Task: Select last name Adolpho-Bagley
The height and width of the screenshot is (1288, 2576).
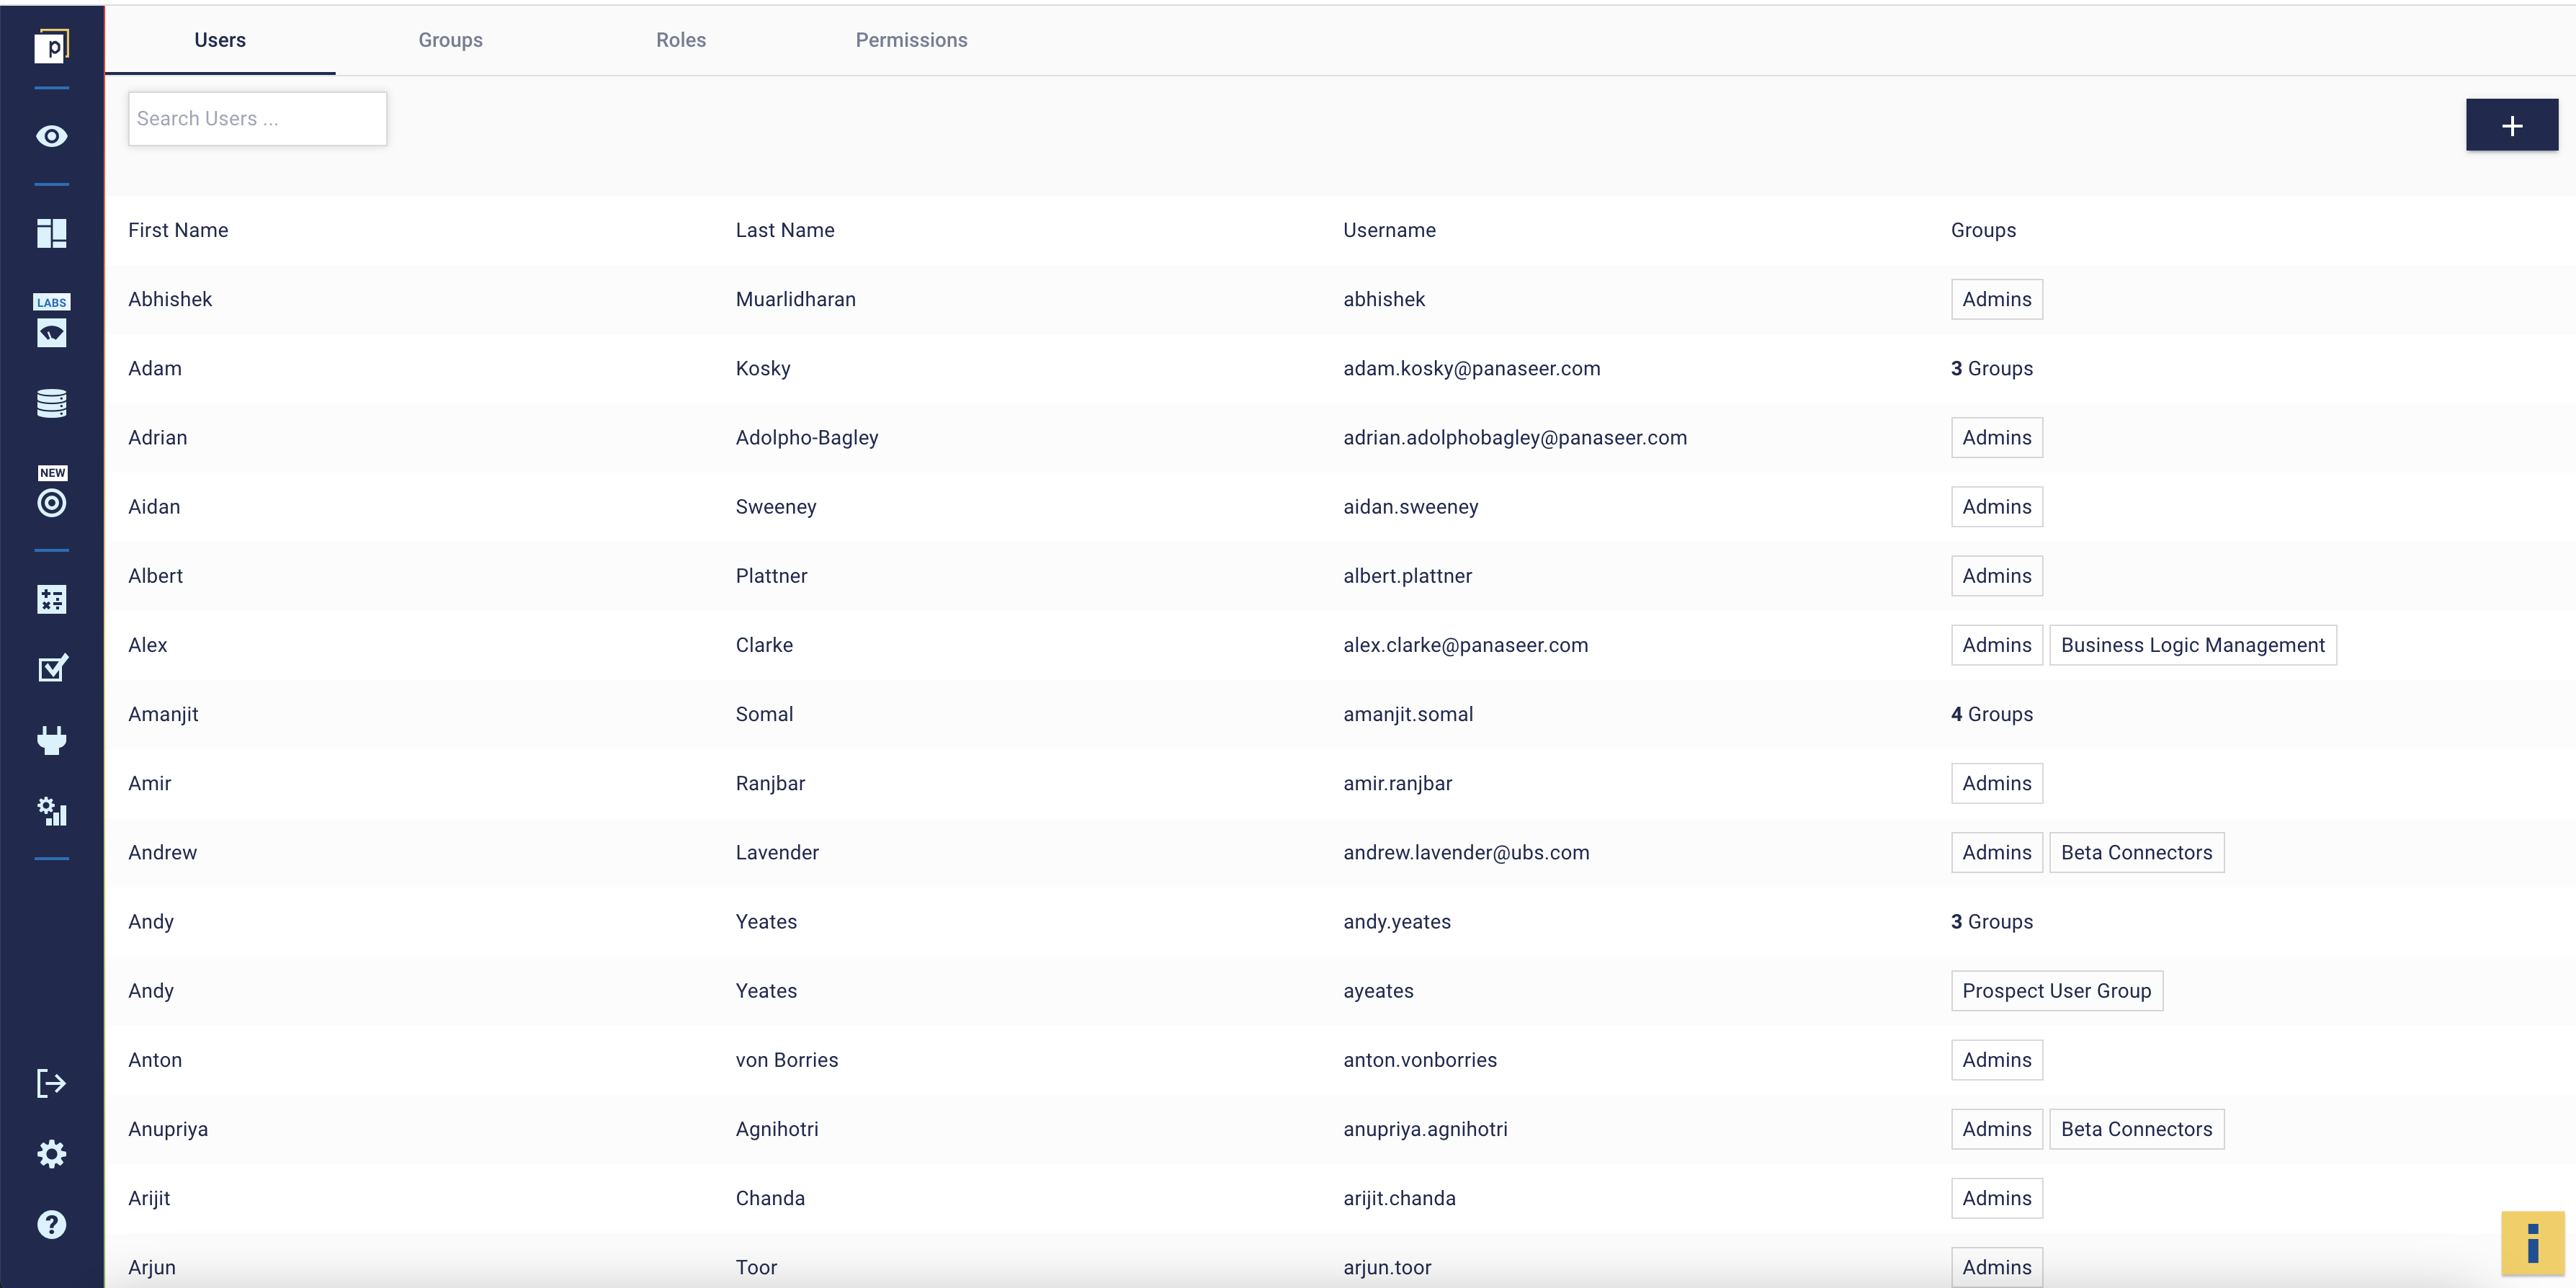Action: coord(807,438)
